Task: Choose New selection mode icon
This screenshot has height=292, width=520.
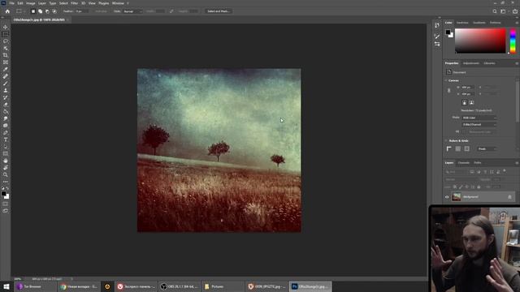Action: click(32, 11)
